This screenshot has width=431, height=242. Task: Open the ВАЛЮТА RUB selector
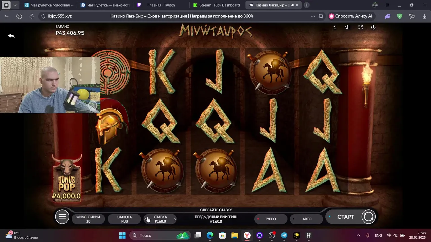click(x=124, y=219)
